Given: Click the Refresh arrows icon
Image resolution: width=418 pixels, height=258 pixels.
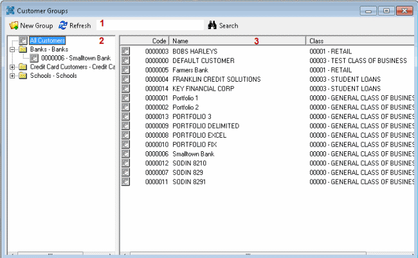Looking at the screenshot, I should (x=63, y=25).
